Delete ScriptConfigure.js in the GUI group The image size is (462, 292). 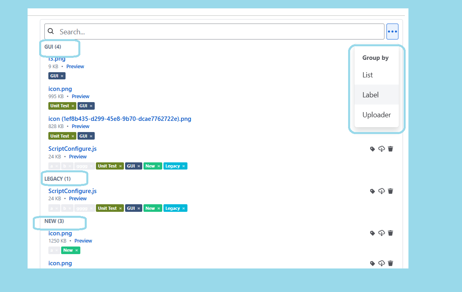(x=390, y=149)
